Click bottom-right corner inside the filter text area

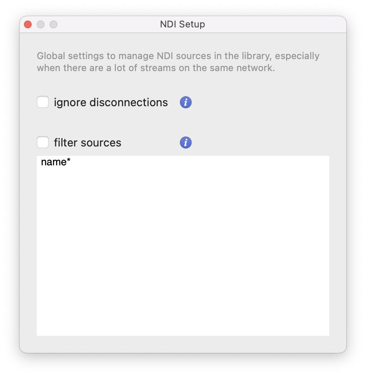coord(323,330)
